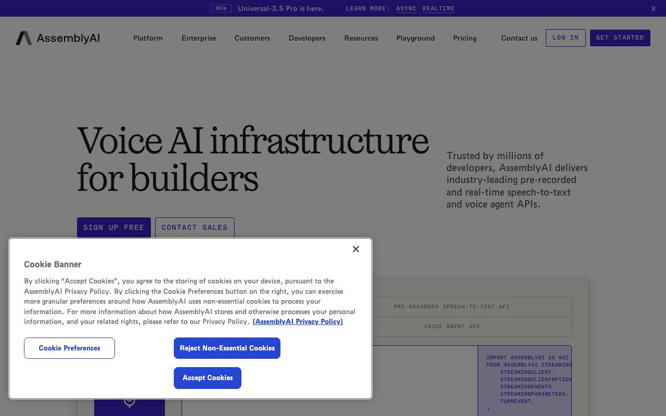
Task: Go to the Playground page
Action: [416, 38]
